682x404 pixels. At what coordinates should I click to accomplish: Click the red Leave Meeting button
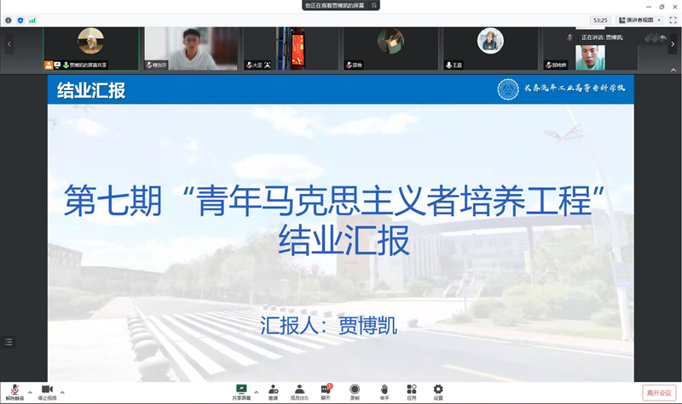(657, 392)
